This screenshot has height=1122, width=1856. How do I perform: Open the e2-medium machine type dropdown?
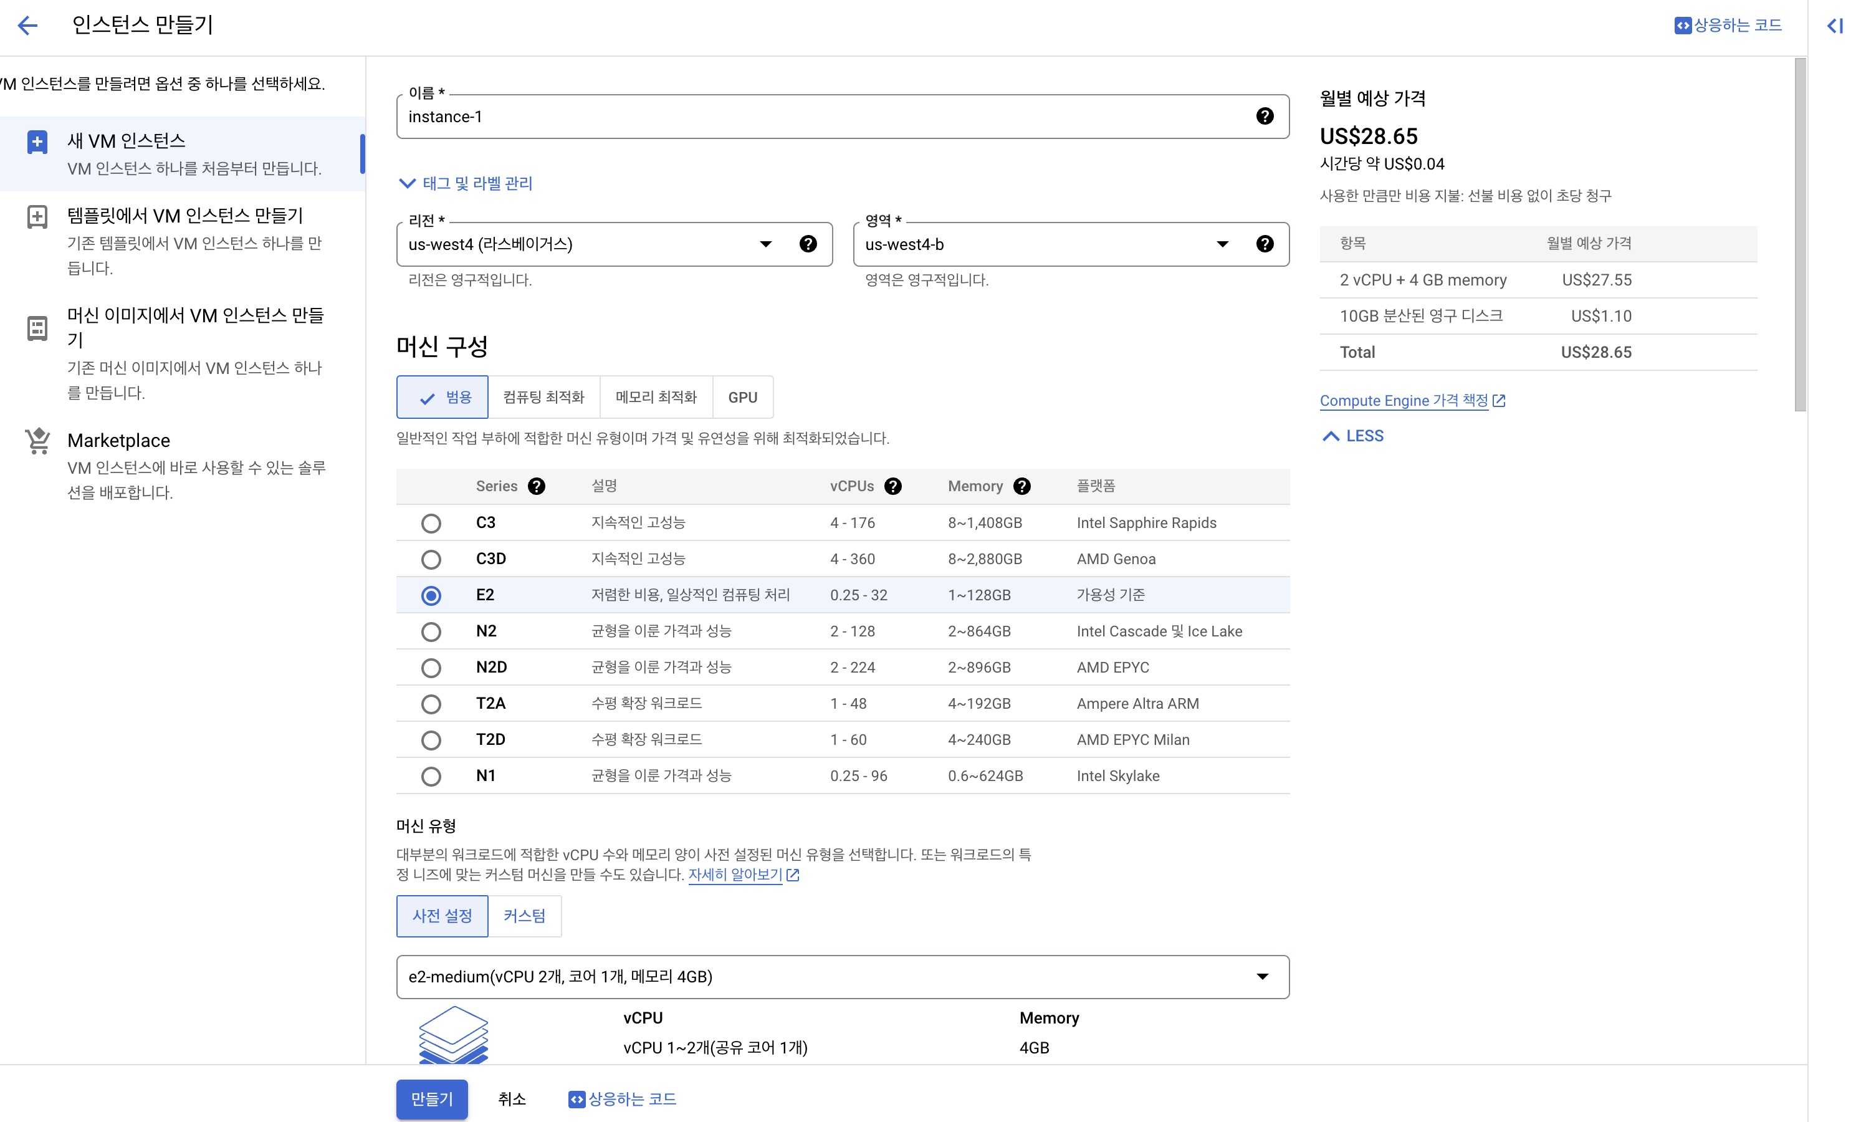pos(842,977)
